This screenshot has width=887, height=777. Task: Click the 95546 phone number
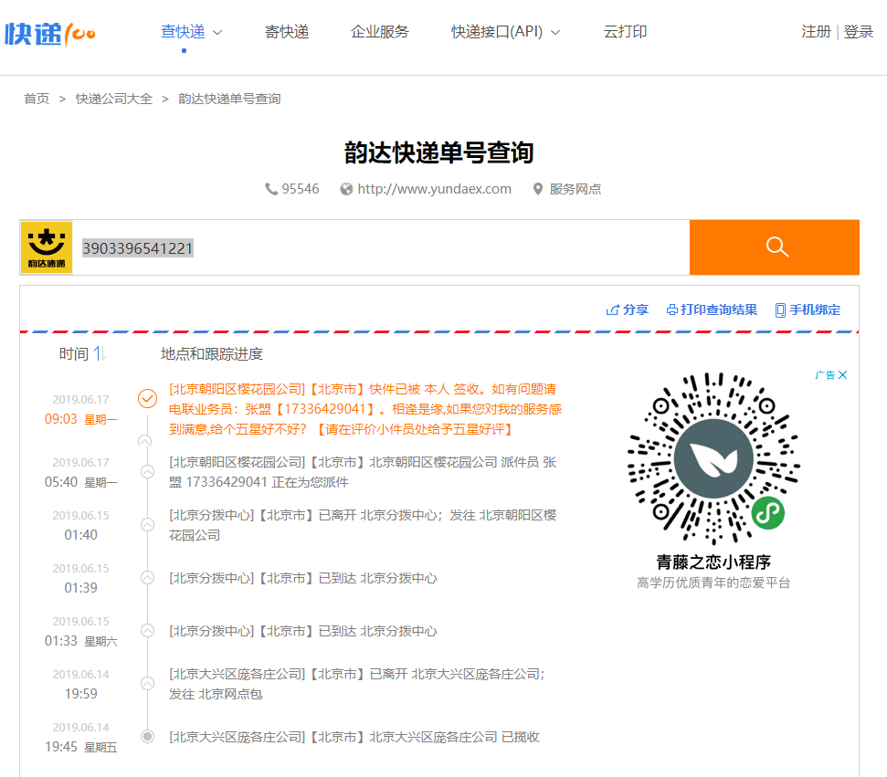pos(301,189)
